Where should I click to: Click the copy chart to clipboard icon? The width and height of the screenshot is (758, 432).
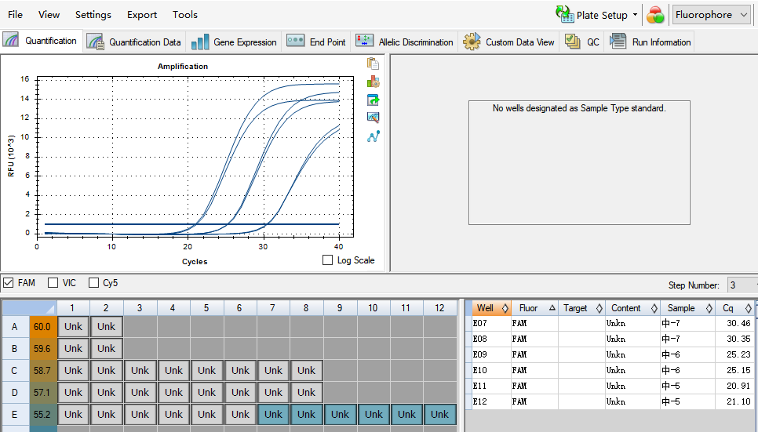pyautogui.click(x=373, y=64)
